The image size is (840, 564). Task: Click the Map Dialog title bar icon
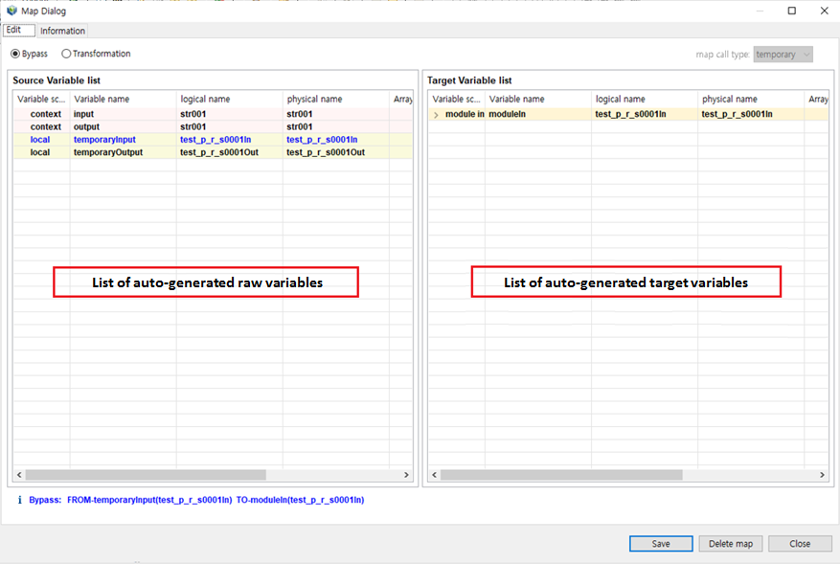point(10,11)
